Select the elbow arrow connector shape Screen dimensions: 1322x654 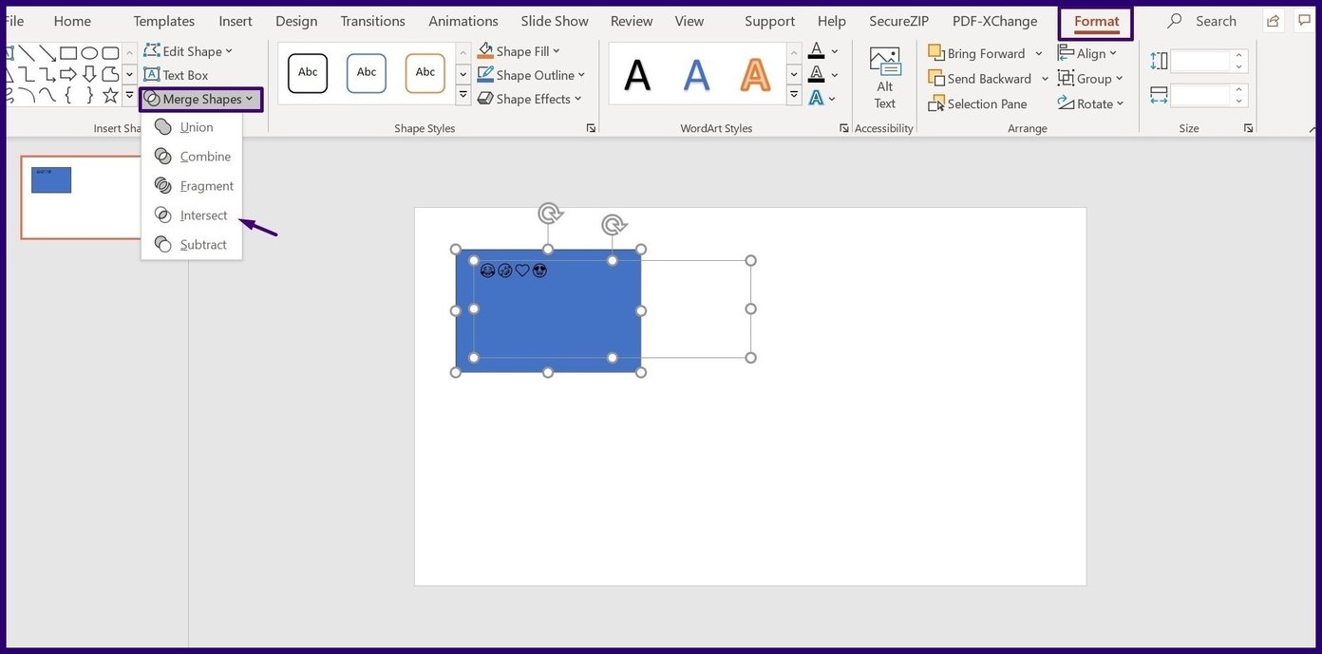47,74
